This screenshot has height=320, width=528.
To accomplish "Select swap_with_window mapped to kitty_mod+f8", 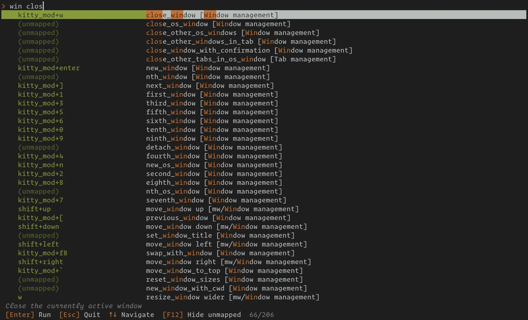I will pyautogui.click(x=264, y=253).
